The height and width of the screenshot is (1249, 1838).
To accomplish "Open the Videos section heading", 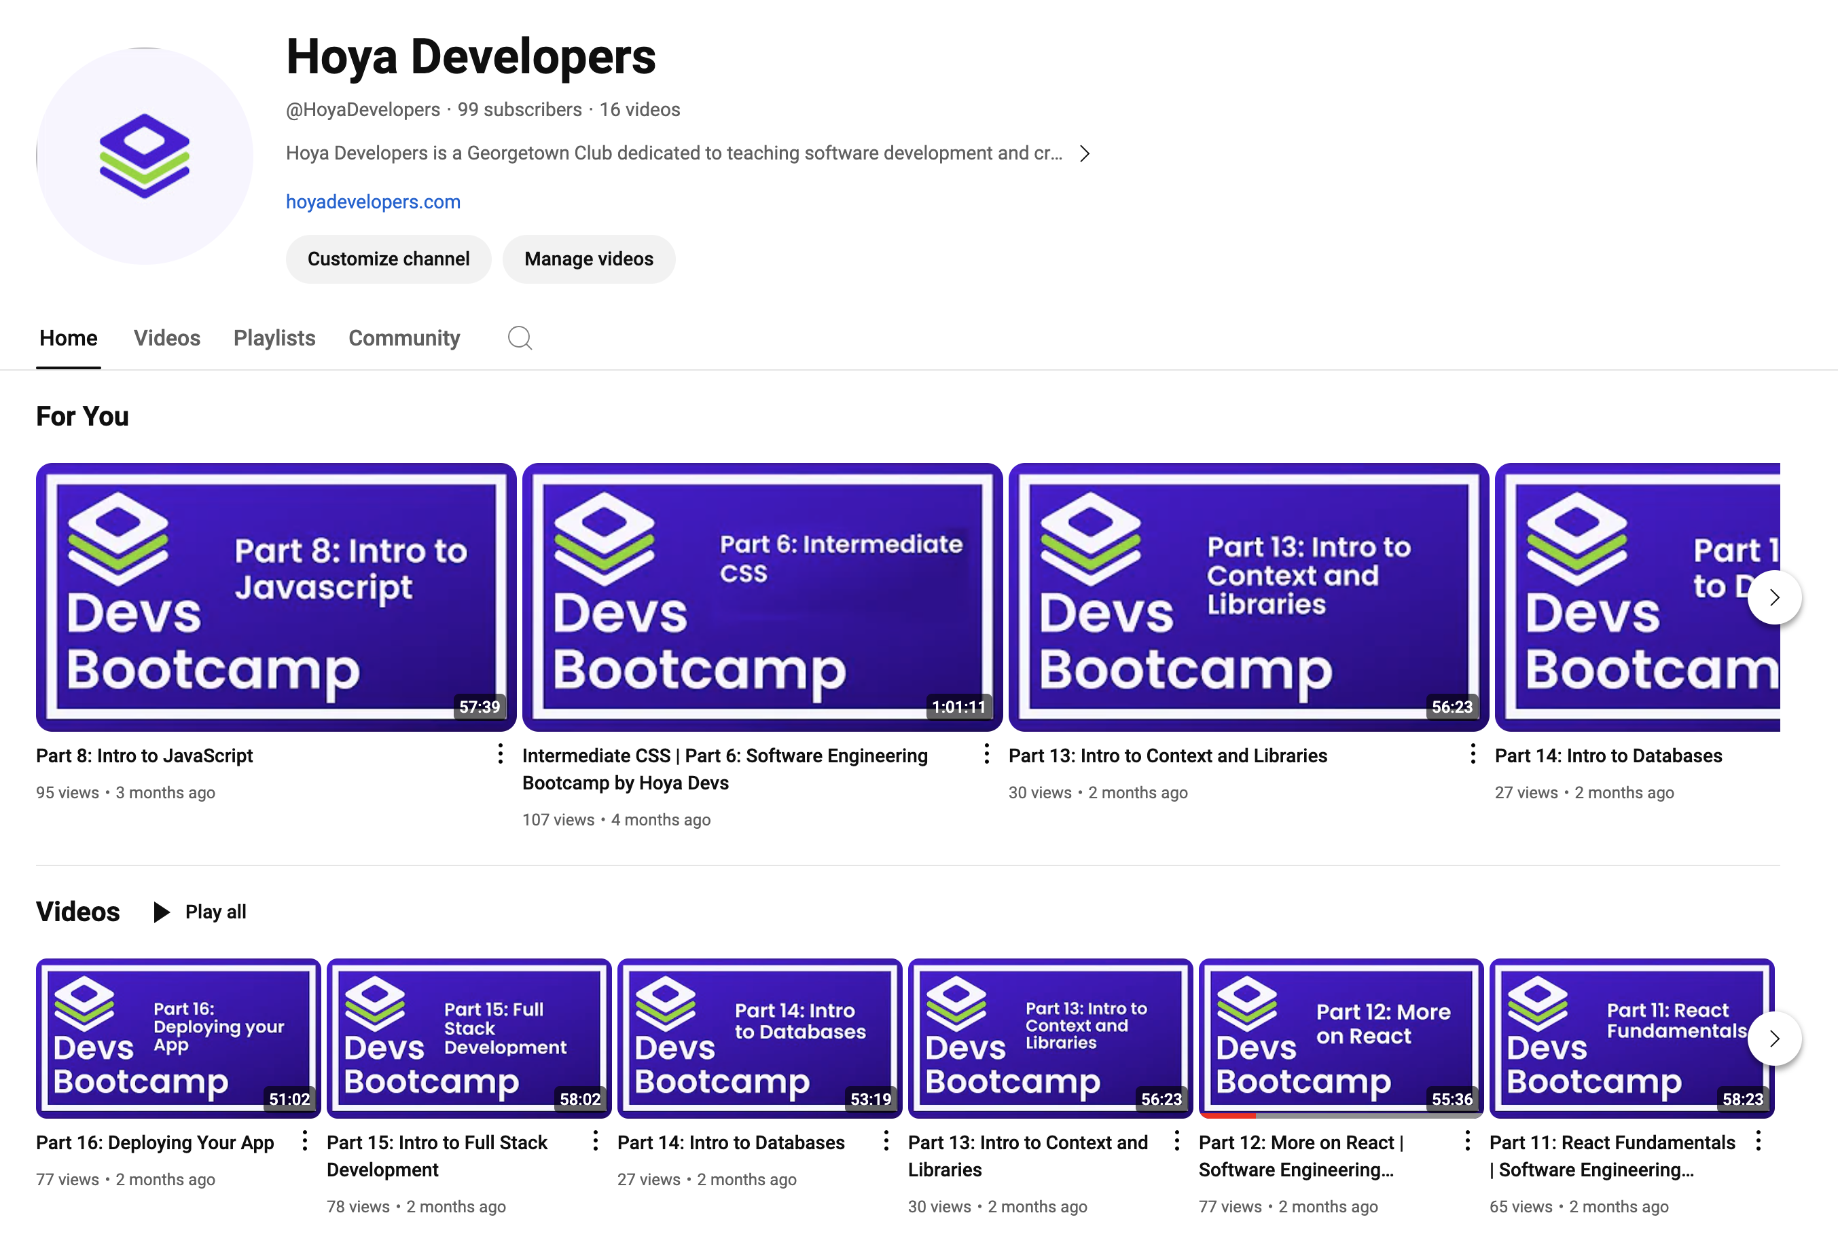I will [x=78, y=912].
